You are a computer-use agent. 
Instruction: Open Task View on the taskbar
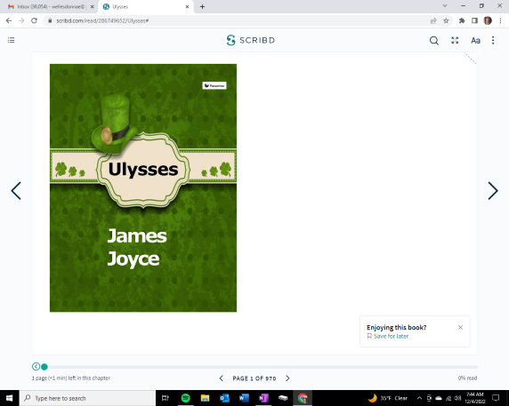pyautogui.click(x=166, y=398)
